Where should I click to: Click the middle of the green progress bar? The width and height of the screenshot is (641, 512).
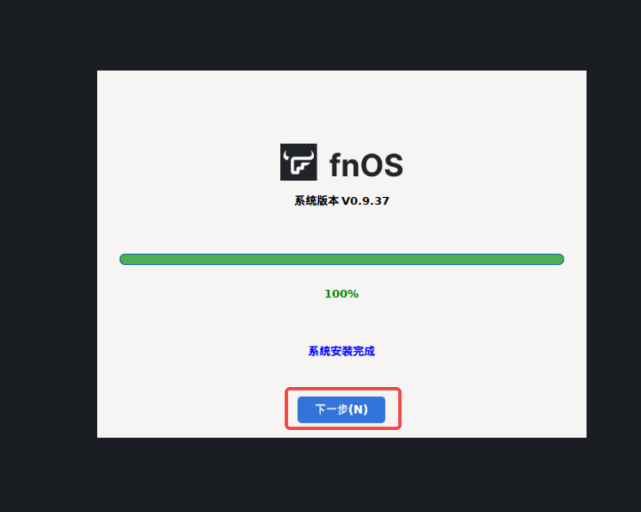click(x=342, y=259)
